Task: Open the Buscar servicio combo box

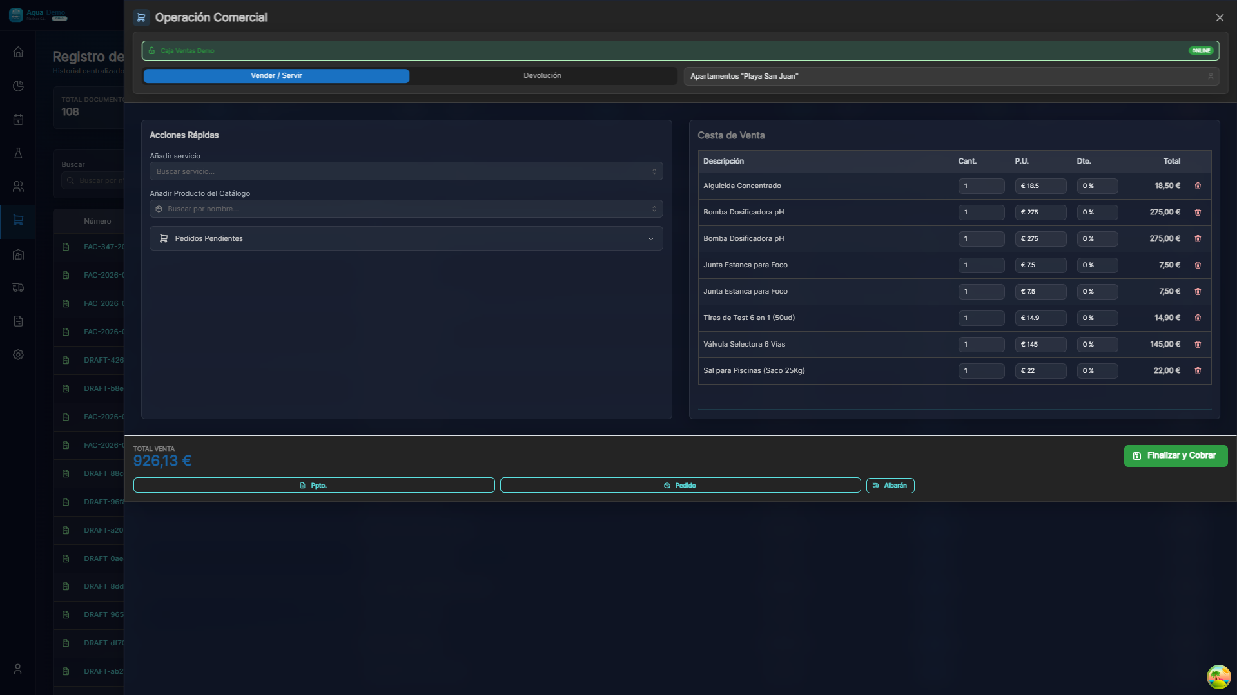Action: [406, 171]
